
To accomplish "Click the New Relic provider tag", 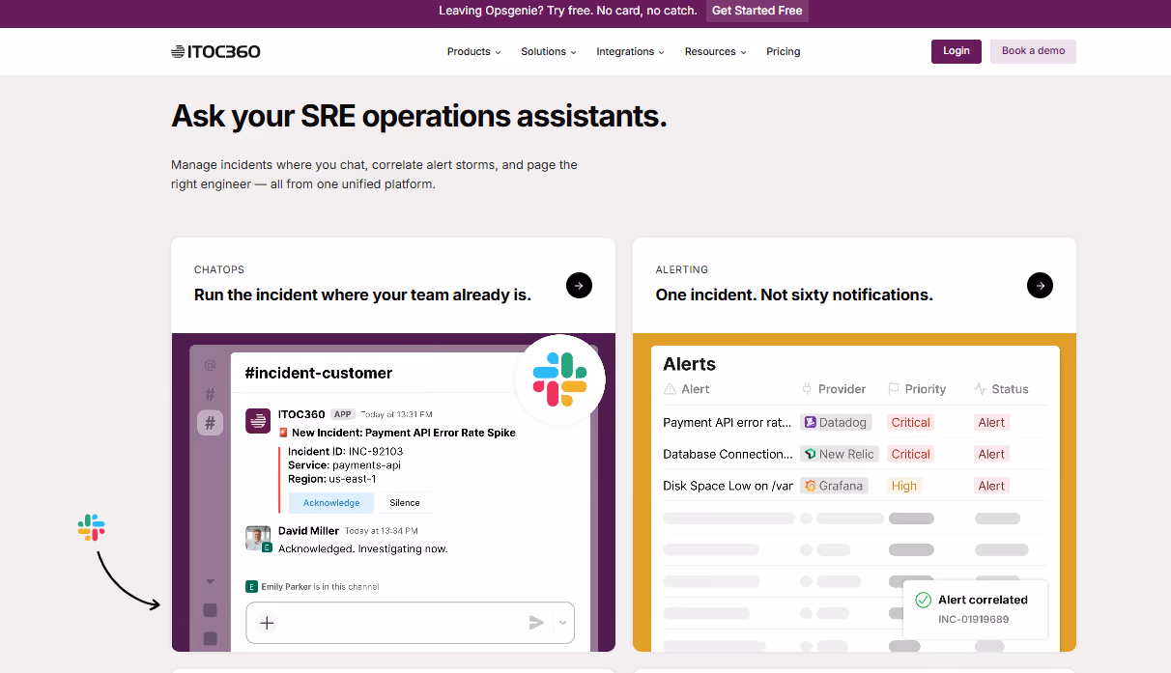I will click(x=840, y=454).
